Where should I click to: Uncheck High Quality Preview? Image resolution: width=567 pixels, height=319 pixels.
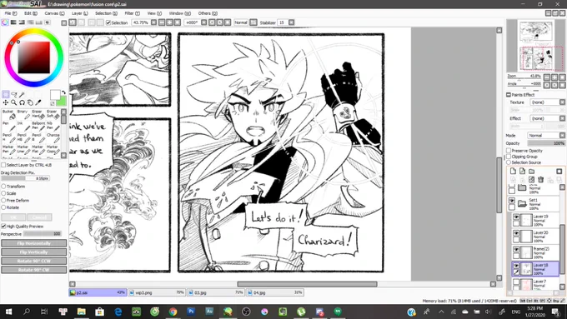click(x=3, y=227)
